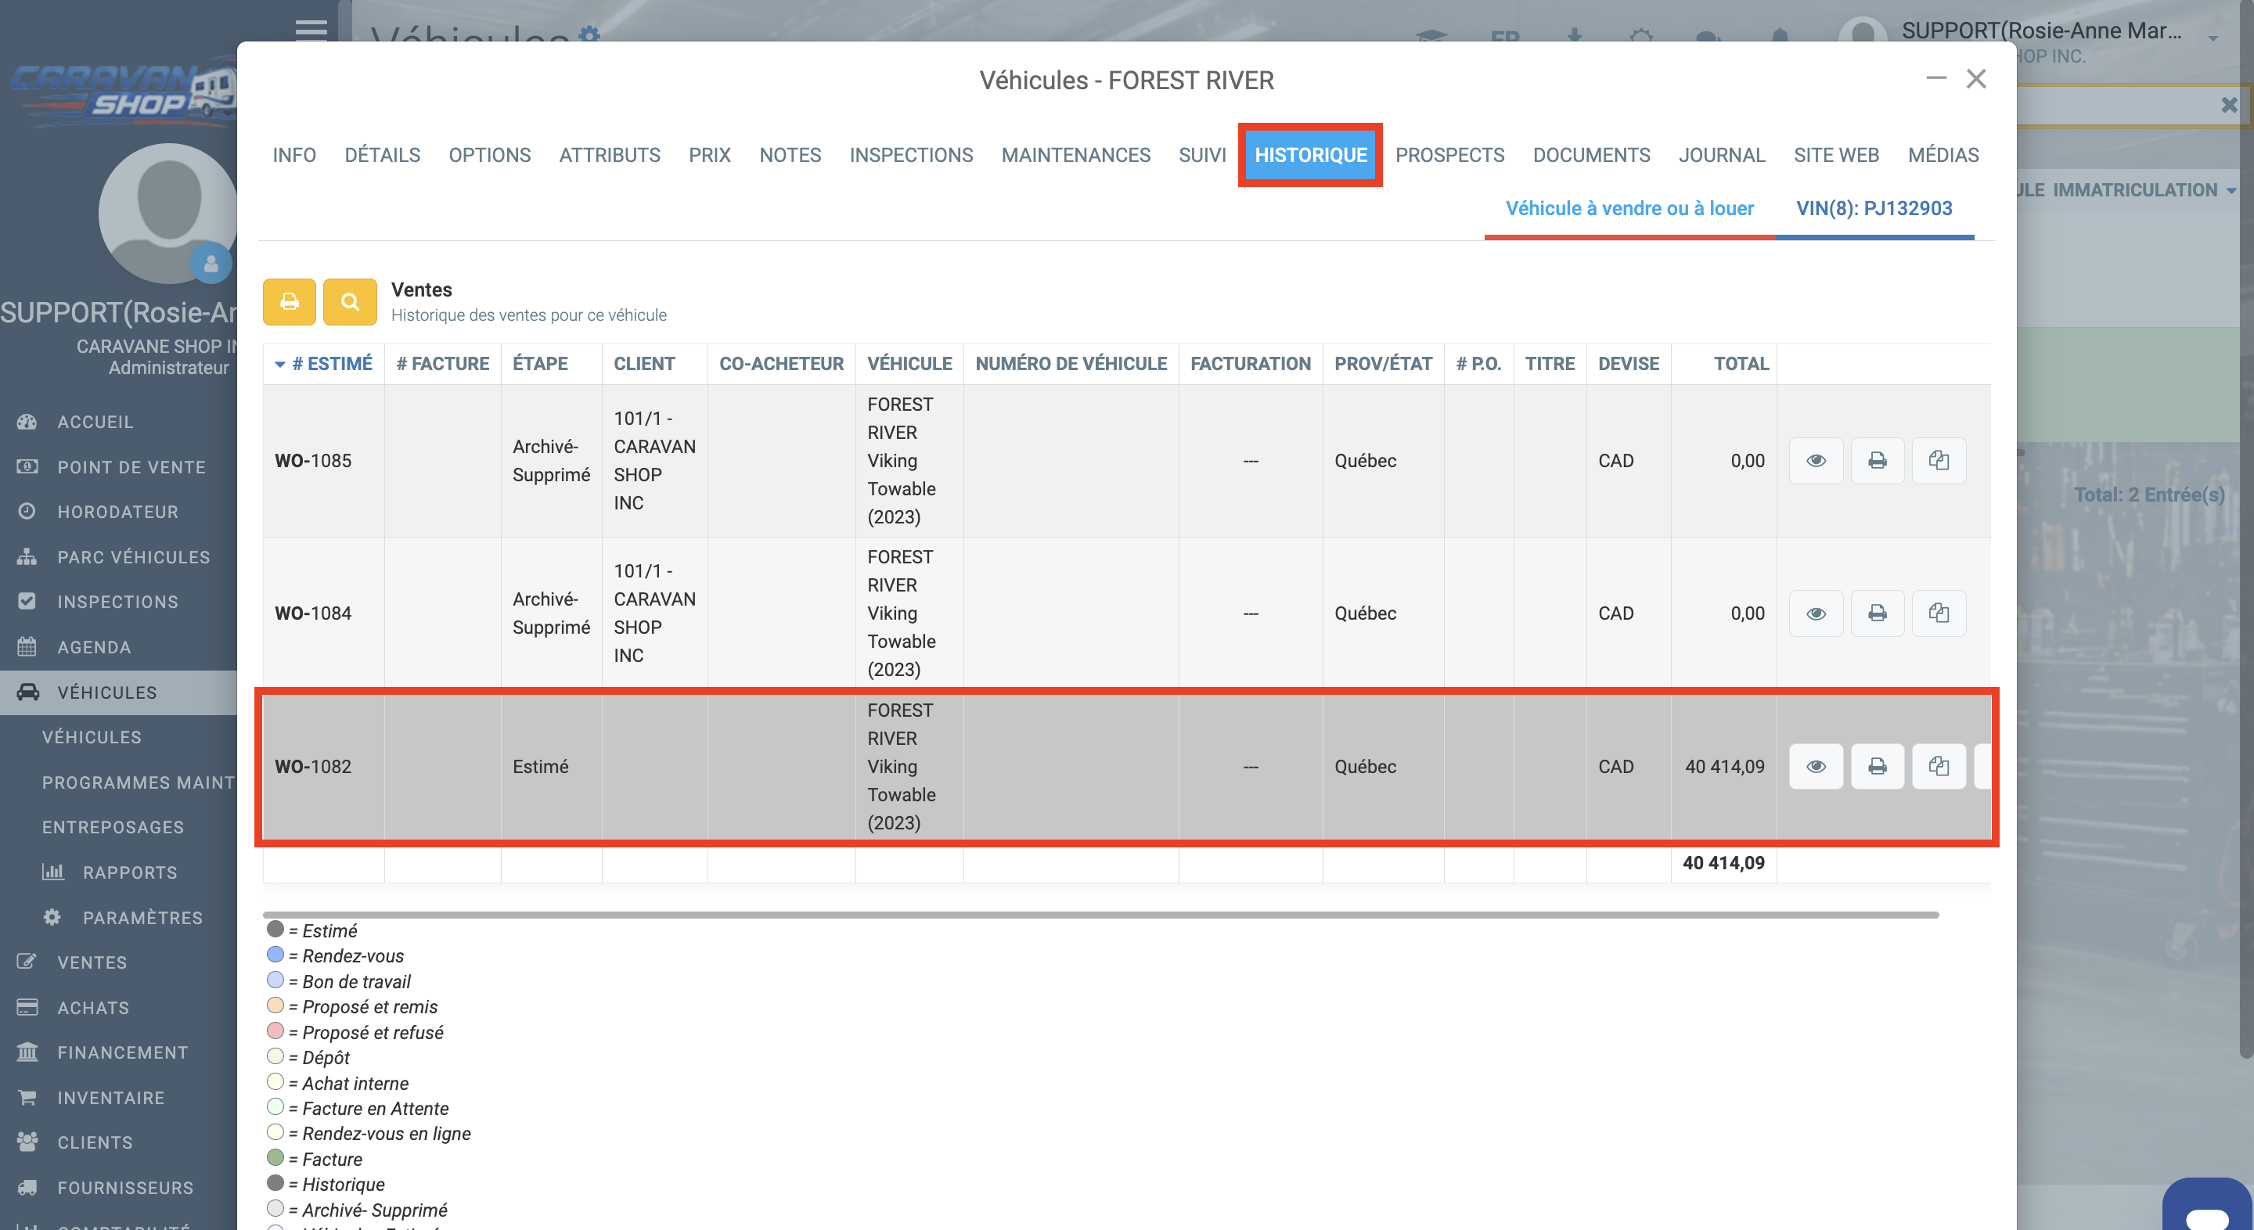Open the ENTREPOSAGES submenu item
2254x1230 pixels.
[113, 827]
